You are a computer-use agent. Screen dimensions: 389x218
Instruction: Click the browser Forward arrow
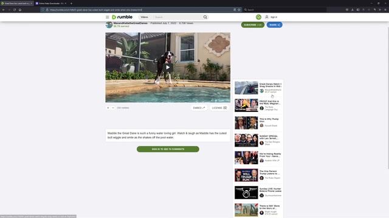(x=9, y=10)
